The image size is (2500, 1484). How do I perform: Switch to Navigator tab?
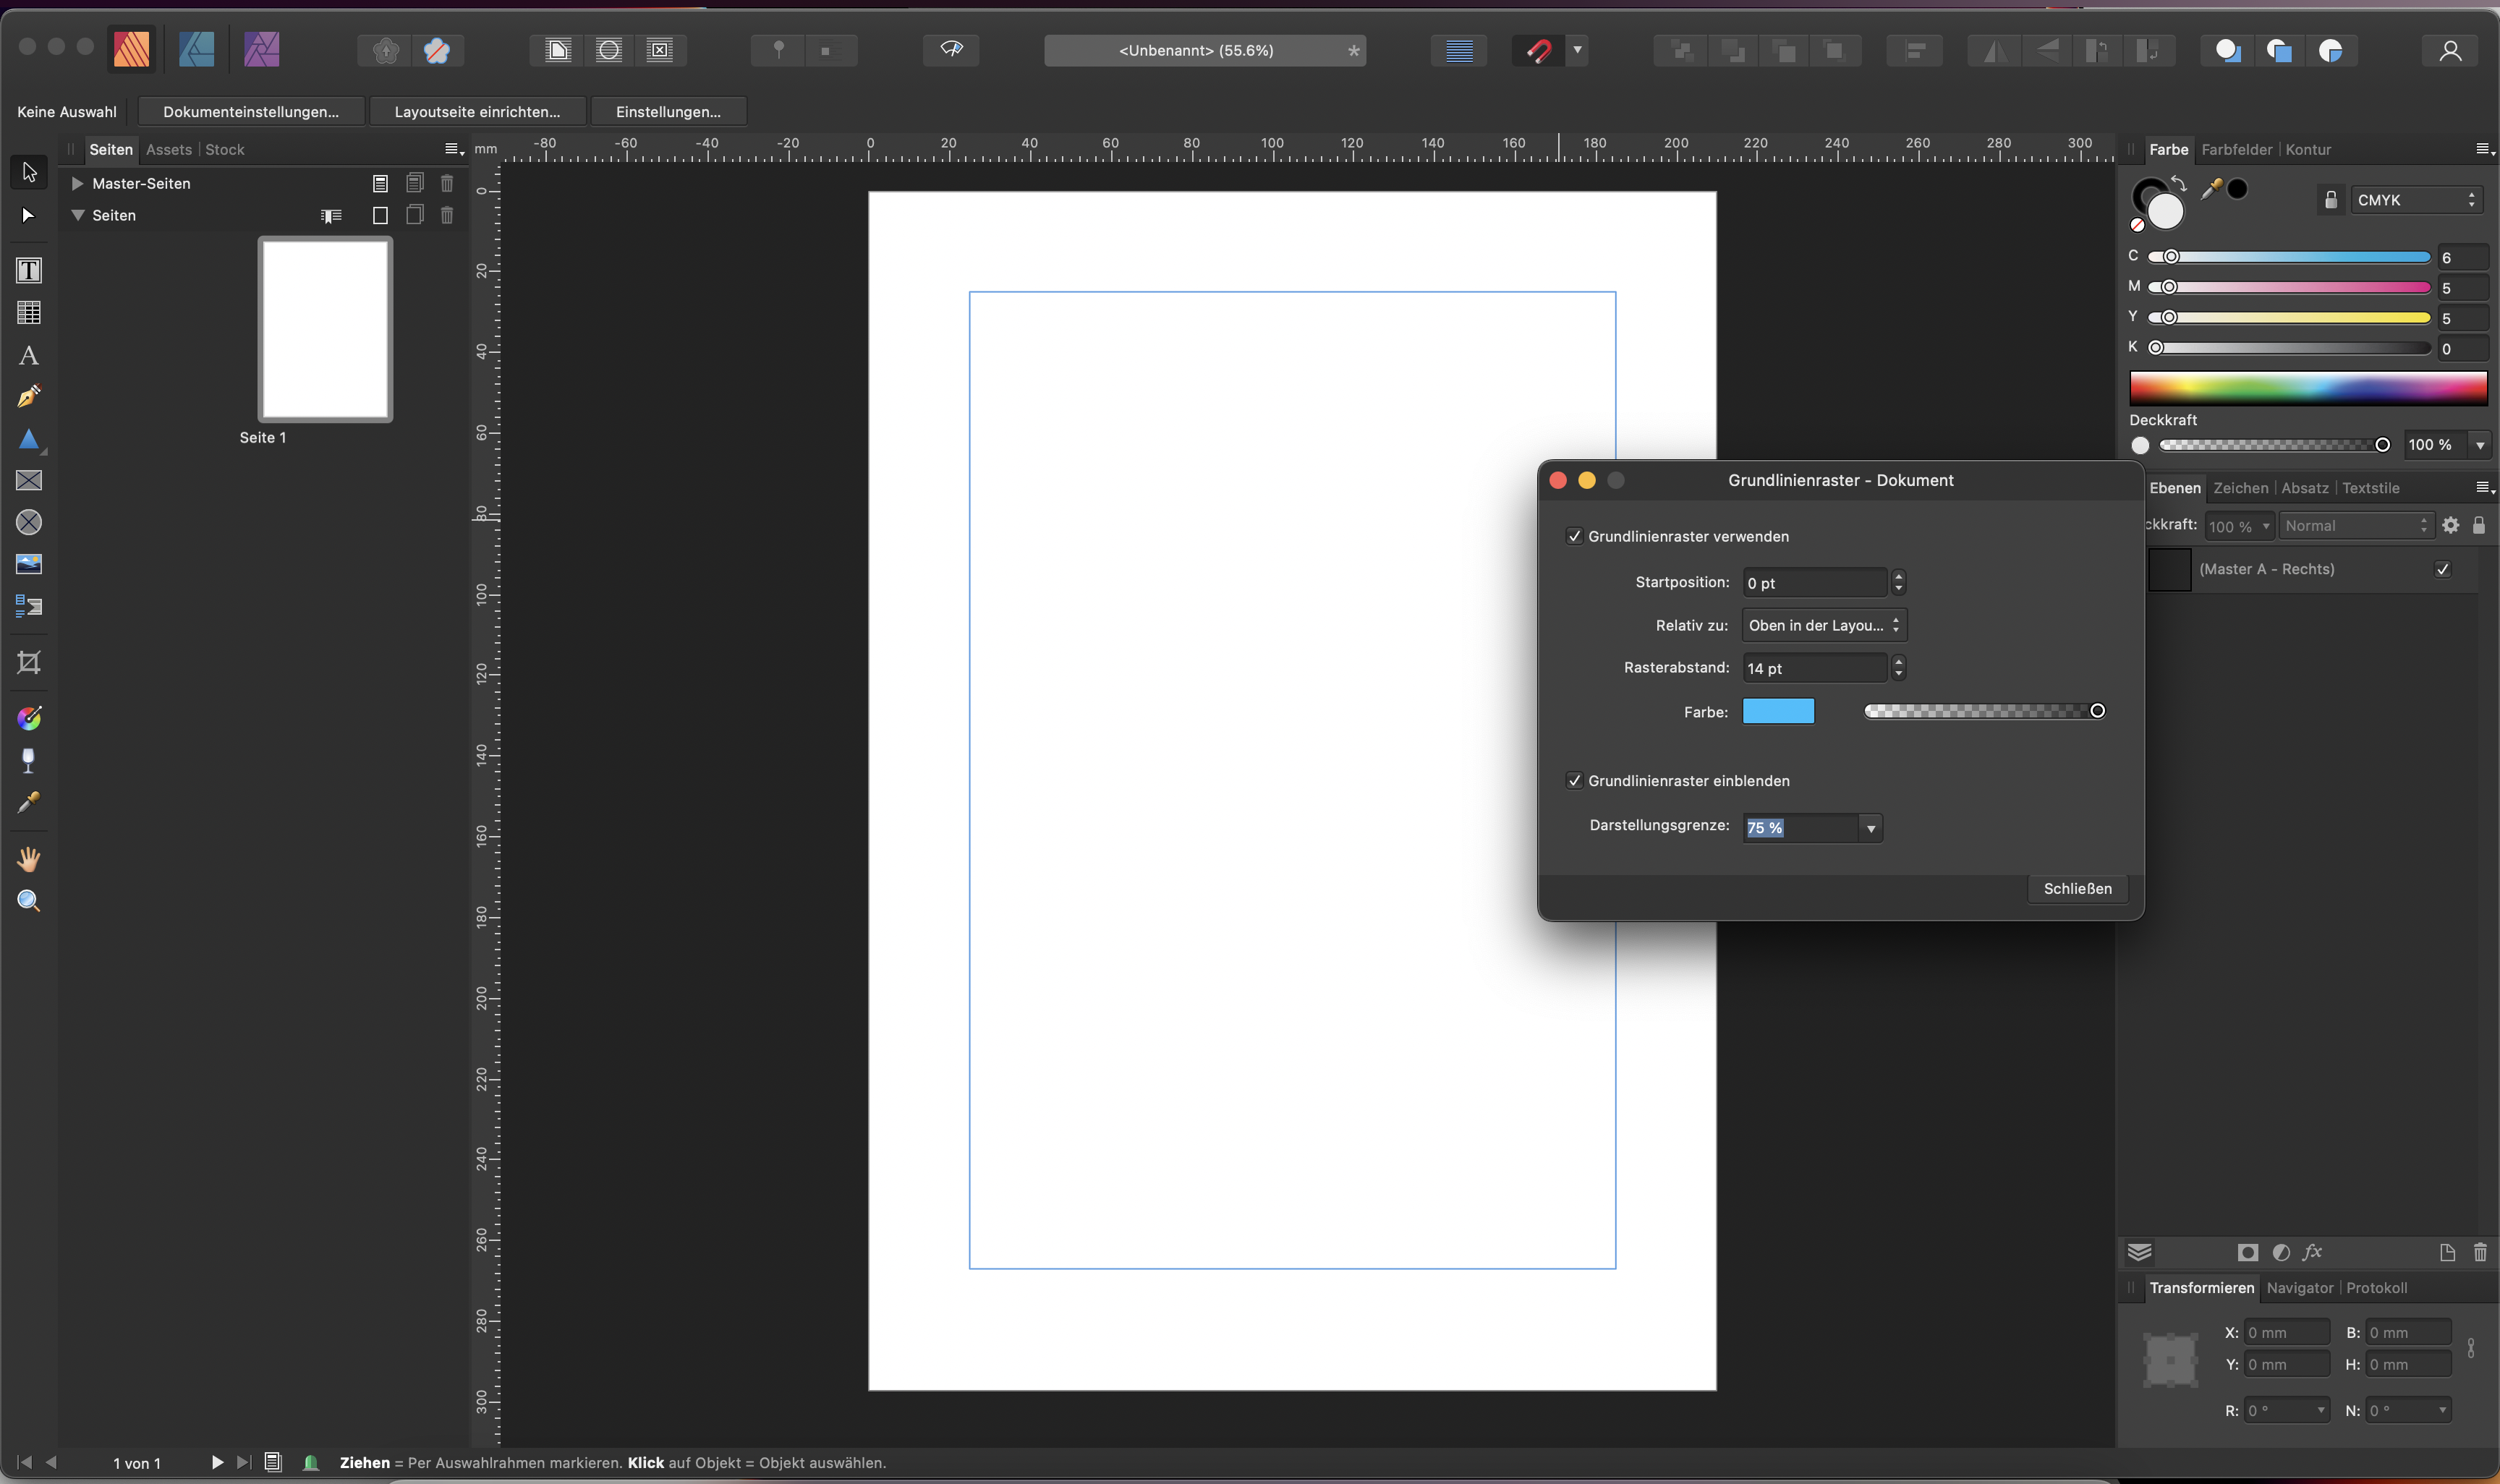pyautogui.click(x=2299, y=1288)
